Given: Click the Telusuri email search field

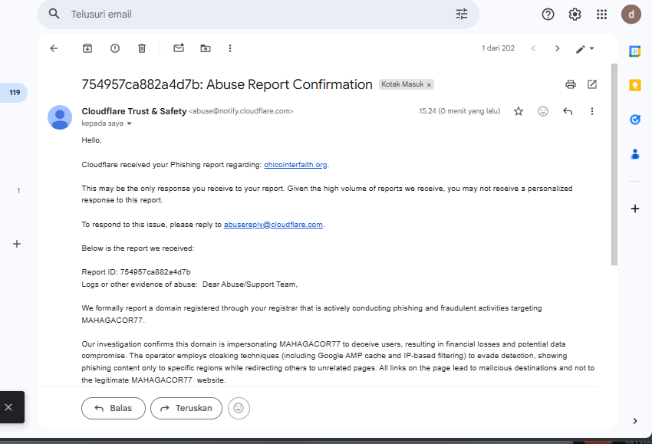Looking at the screenshot, I should pyautogui.click(x=258, y=14).
